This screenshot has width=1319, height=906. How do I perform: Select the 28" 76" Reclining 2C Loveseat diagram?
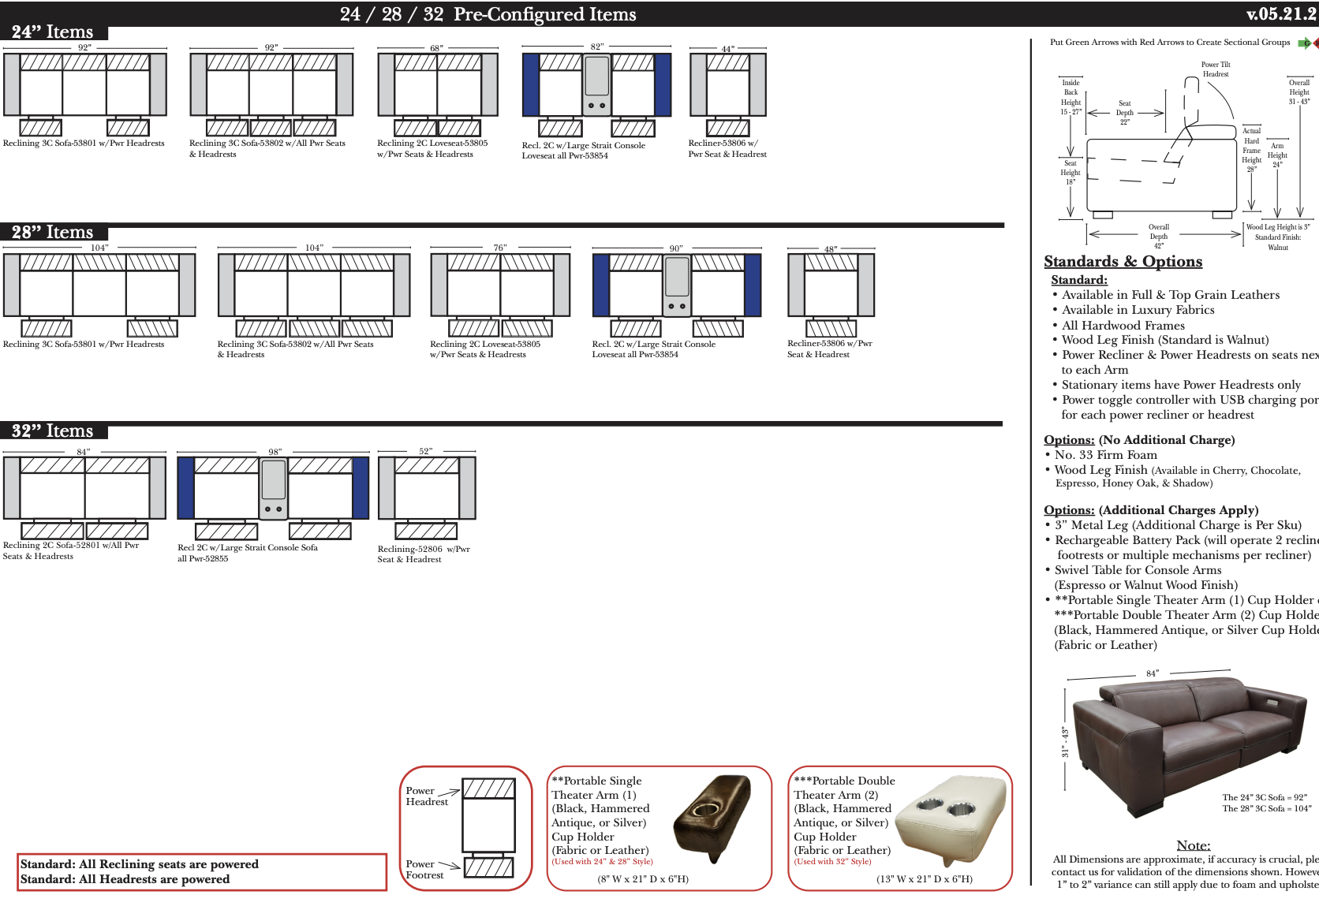tap(500, 292)
